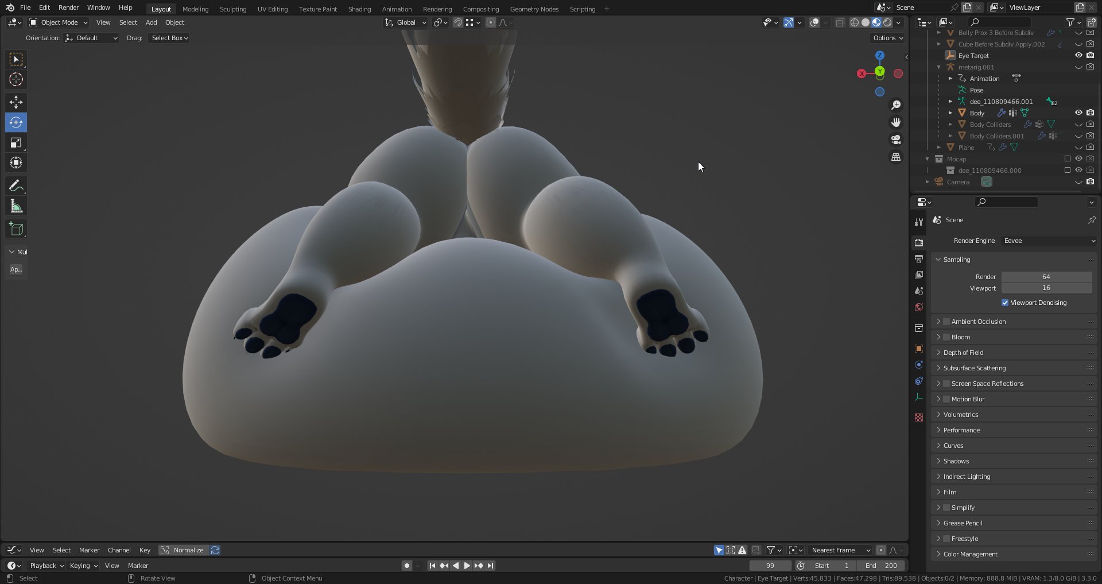
Task: Open the Object menu
Action: (x=174, y=22)
